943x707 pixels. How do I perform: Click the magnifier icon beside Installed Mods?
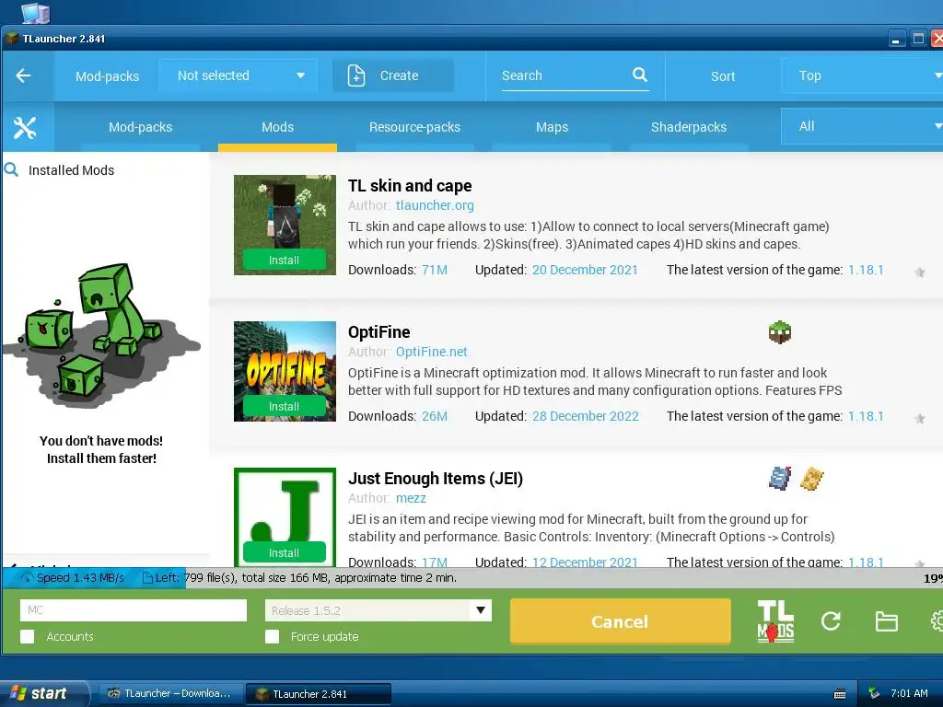pyautogui.click(x=11, y=169)
